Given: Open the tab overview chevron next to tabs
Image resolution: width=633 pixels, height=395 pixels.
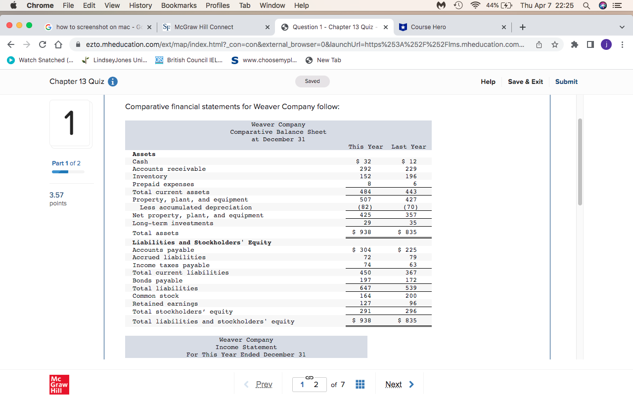Looking at the screenshot, I should 622,27.
